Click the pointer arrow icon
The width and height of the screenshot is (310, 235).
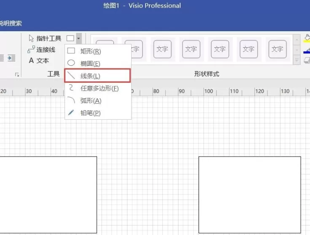tap(31, 38)
